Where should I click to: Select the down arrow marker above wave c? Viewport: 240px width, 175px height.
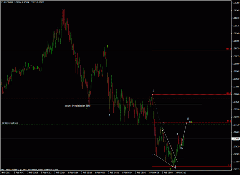[188, 119]
